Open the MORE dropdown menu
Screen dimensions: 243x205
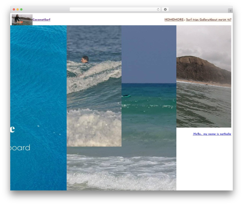coord(179,20)
